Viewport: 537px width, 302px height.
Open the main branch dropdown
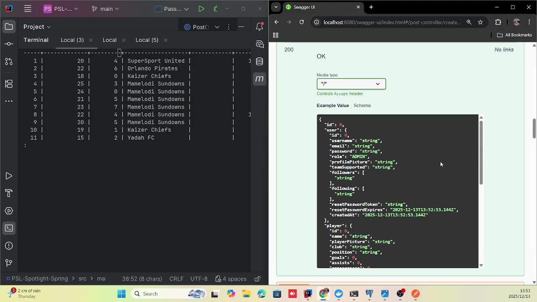(105, 9)
